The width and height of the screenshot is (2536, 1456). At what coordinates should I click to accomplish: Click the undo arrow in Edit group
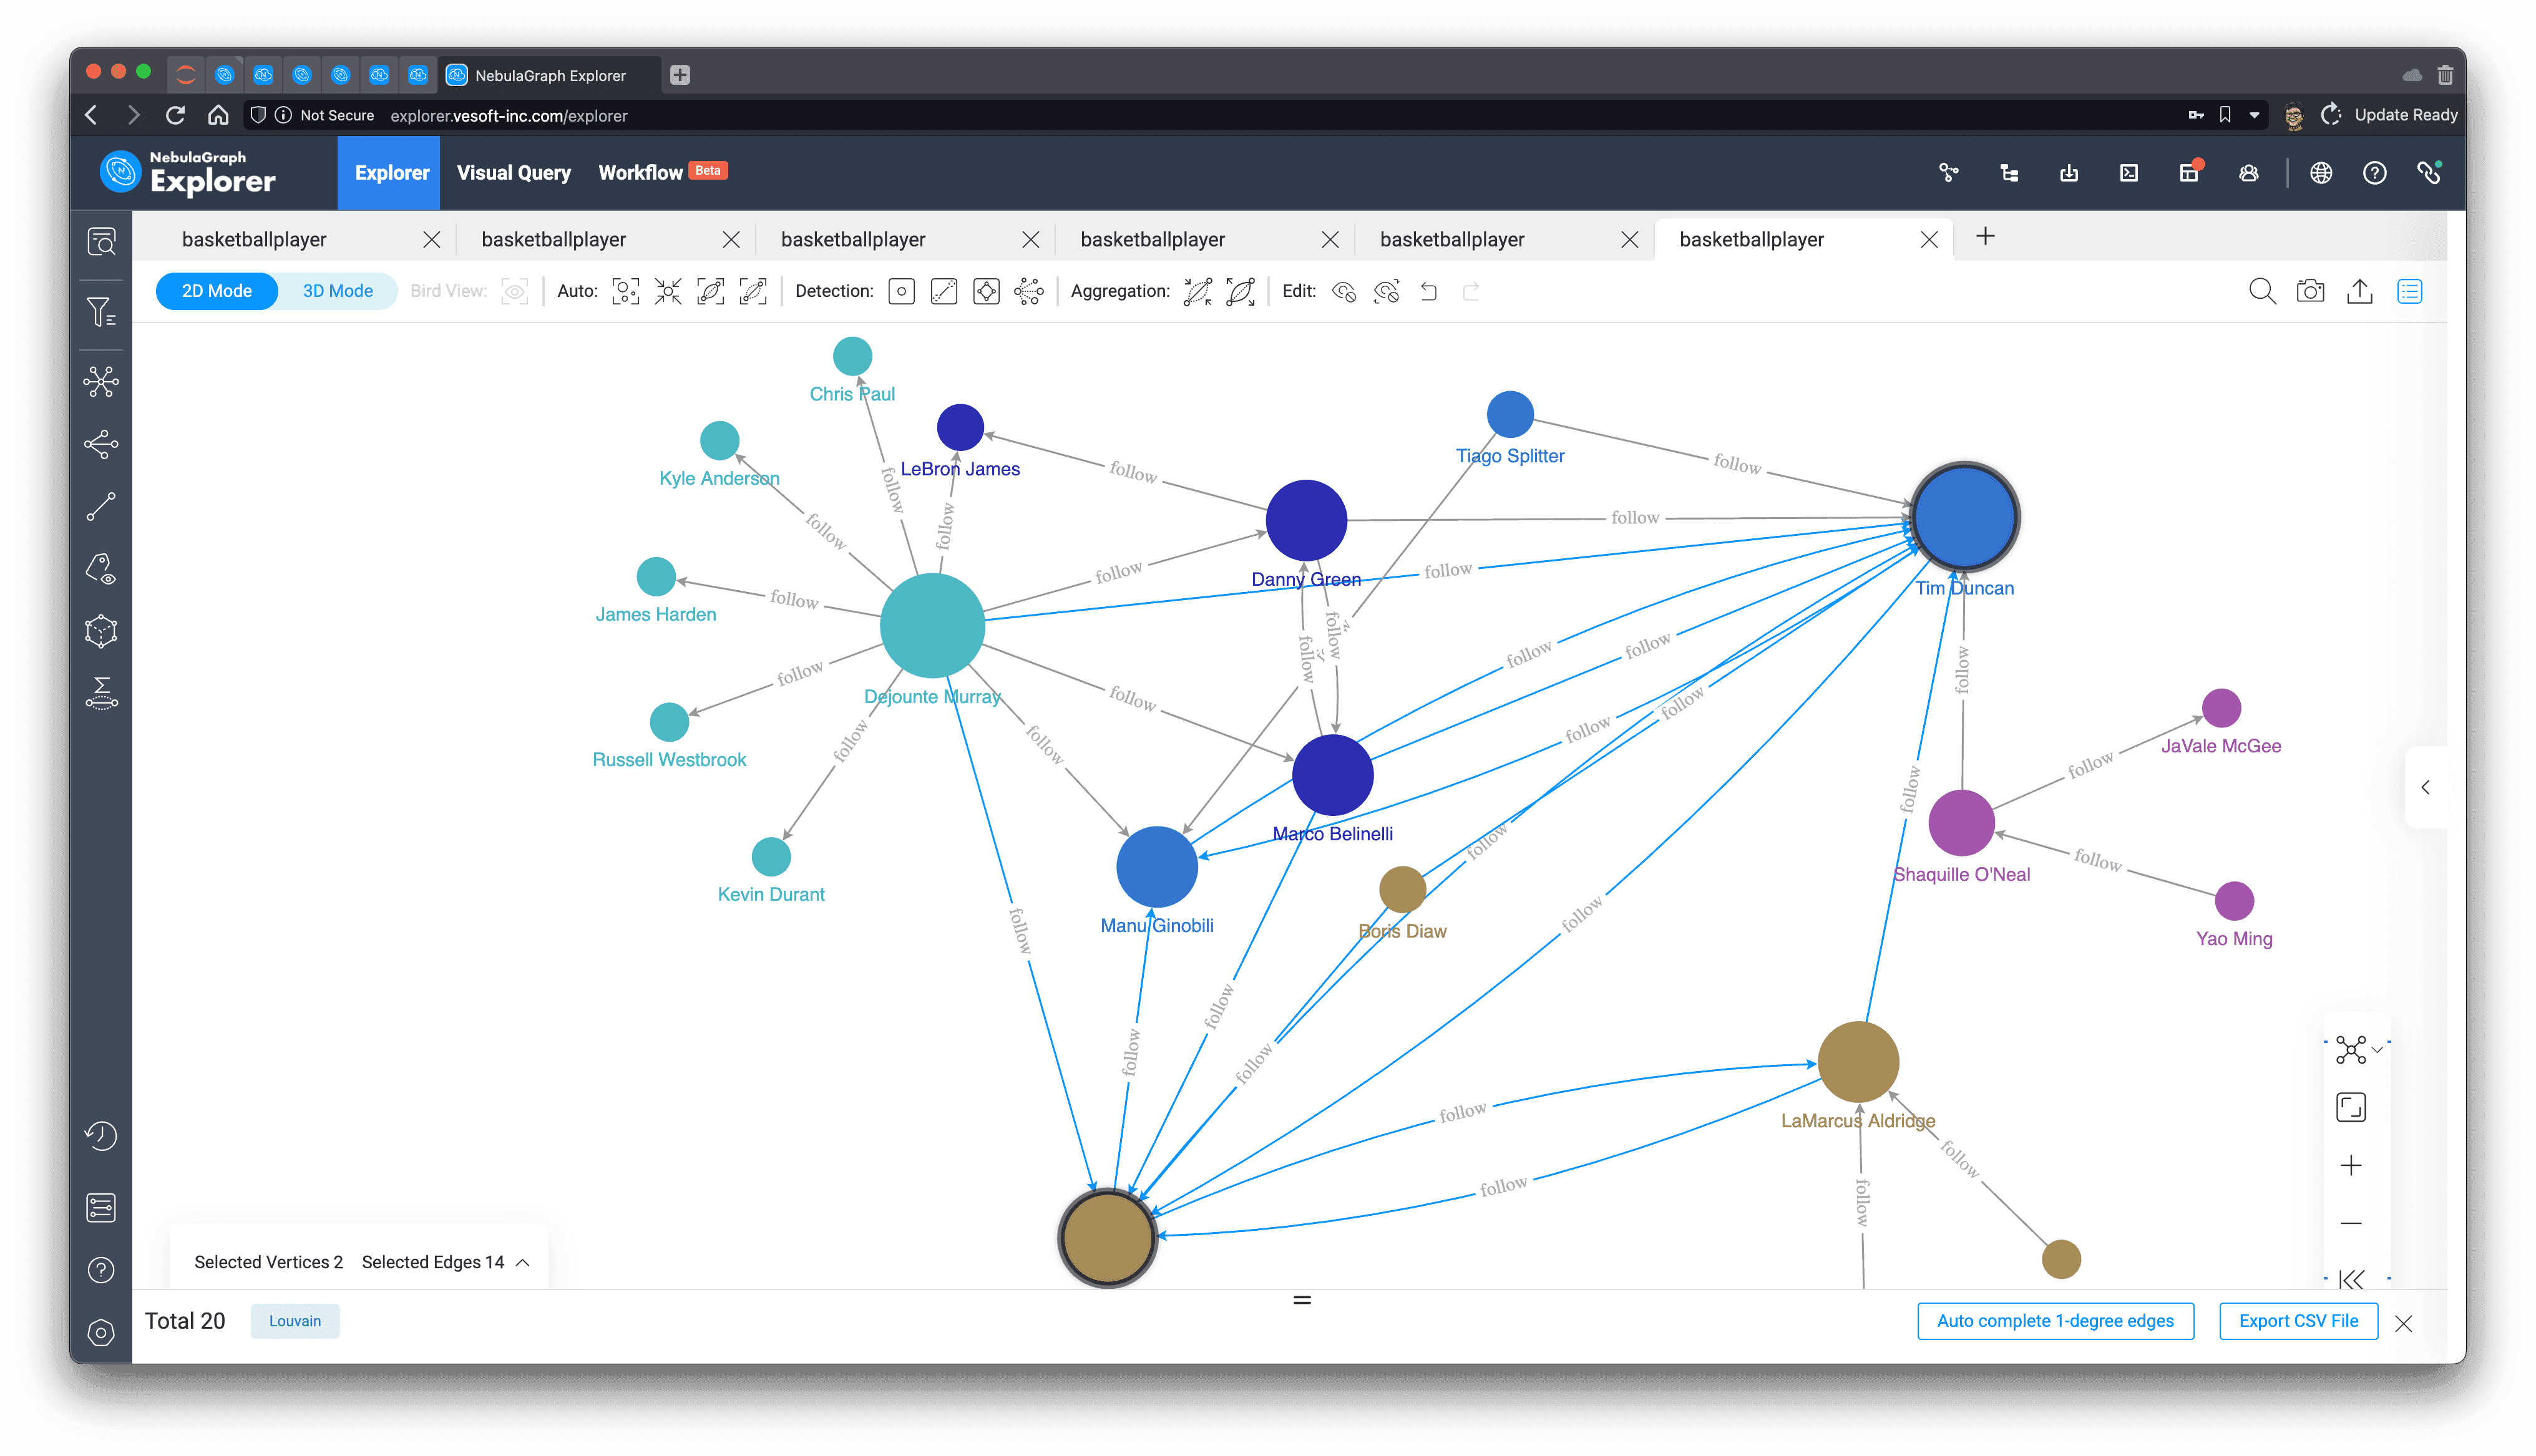click(1429, 292)
